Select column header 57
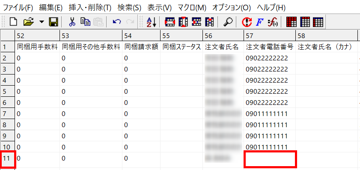The width and height of the screenshot is (360, 170). tap(270, 36)
